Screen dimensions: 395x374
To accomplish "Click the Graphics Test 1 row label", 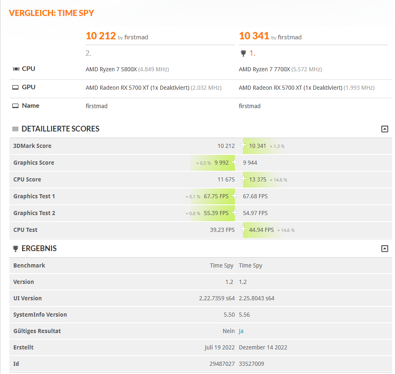I will tap(34, 196).
